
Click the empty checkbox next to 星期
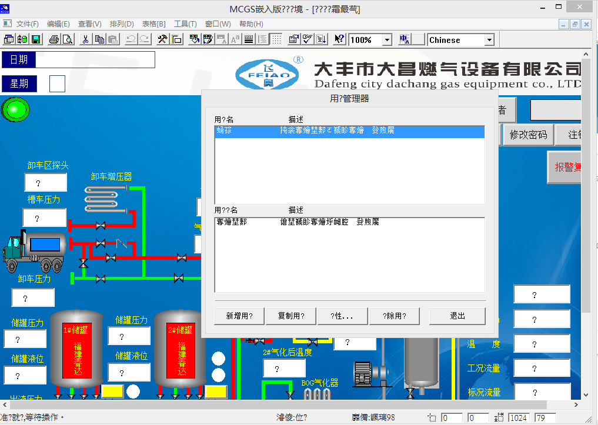click(57, 83)
